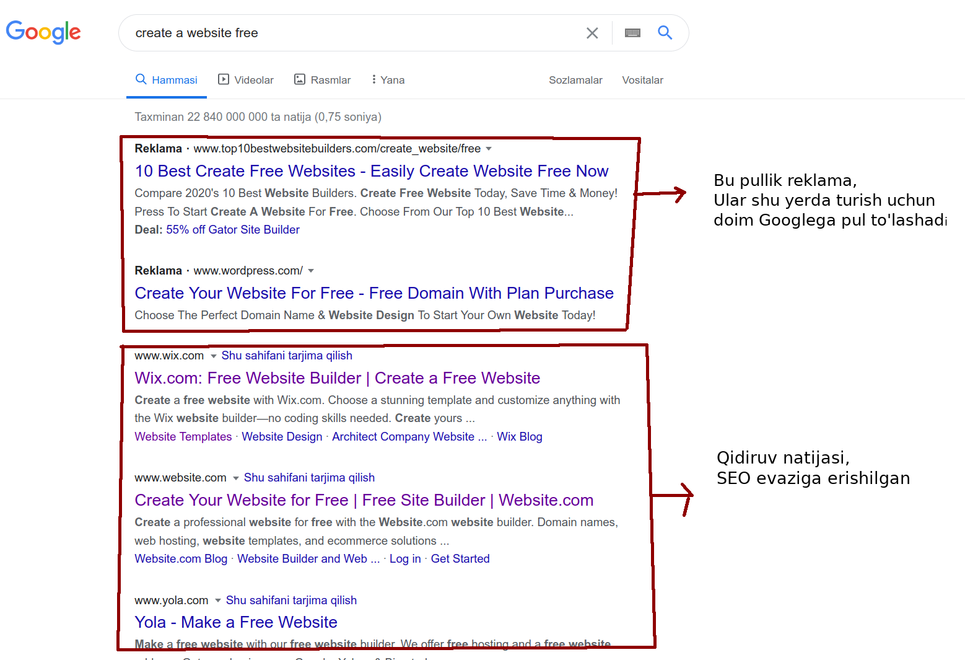This screenshot has width=965, height=660.
Task: Click the www.wordpress.com/ ad URL text
Action: 248,271
